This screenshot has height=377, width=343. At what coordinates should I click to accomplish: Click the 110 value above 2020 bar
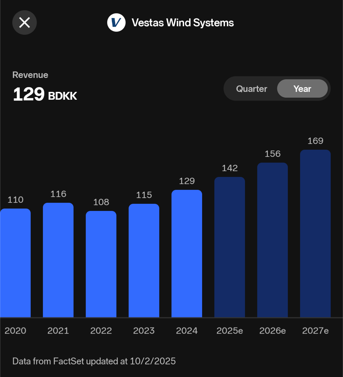coord(15,200)
